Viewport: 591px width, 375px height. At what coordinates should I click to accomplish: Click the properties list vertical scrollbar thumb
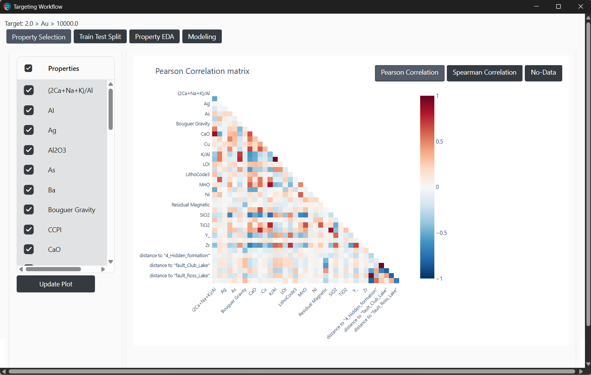tap(110, 109)
